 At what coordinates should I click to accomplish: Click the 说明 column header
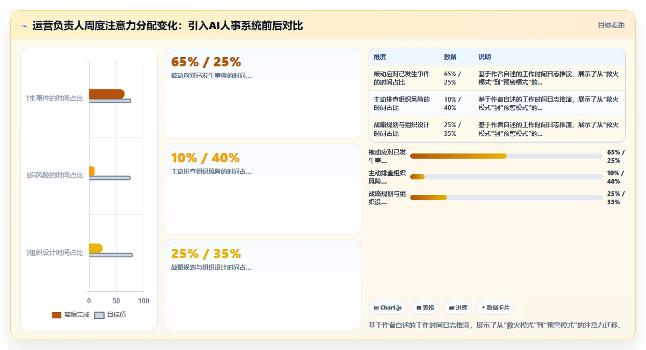click(485, 57)
